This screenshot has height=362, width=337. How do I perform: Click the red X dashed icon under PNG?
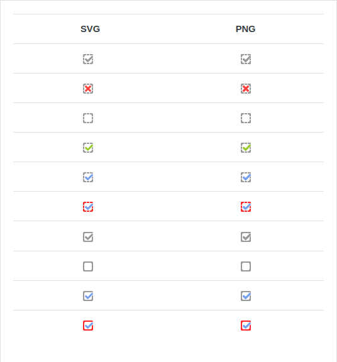(x=246, y=89)
